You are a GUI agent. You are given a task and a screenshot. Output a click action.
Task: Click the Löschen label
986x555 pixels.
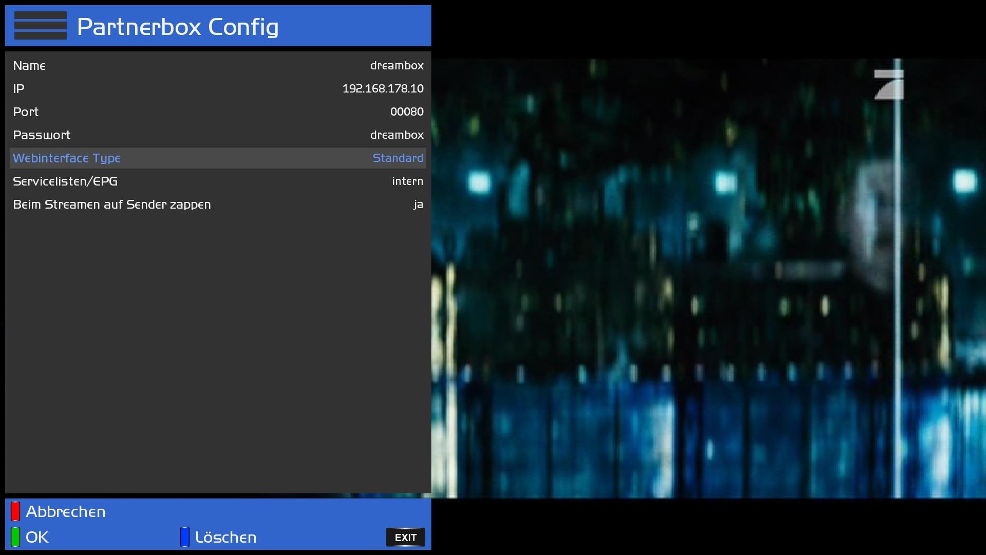click(225, 538)
